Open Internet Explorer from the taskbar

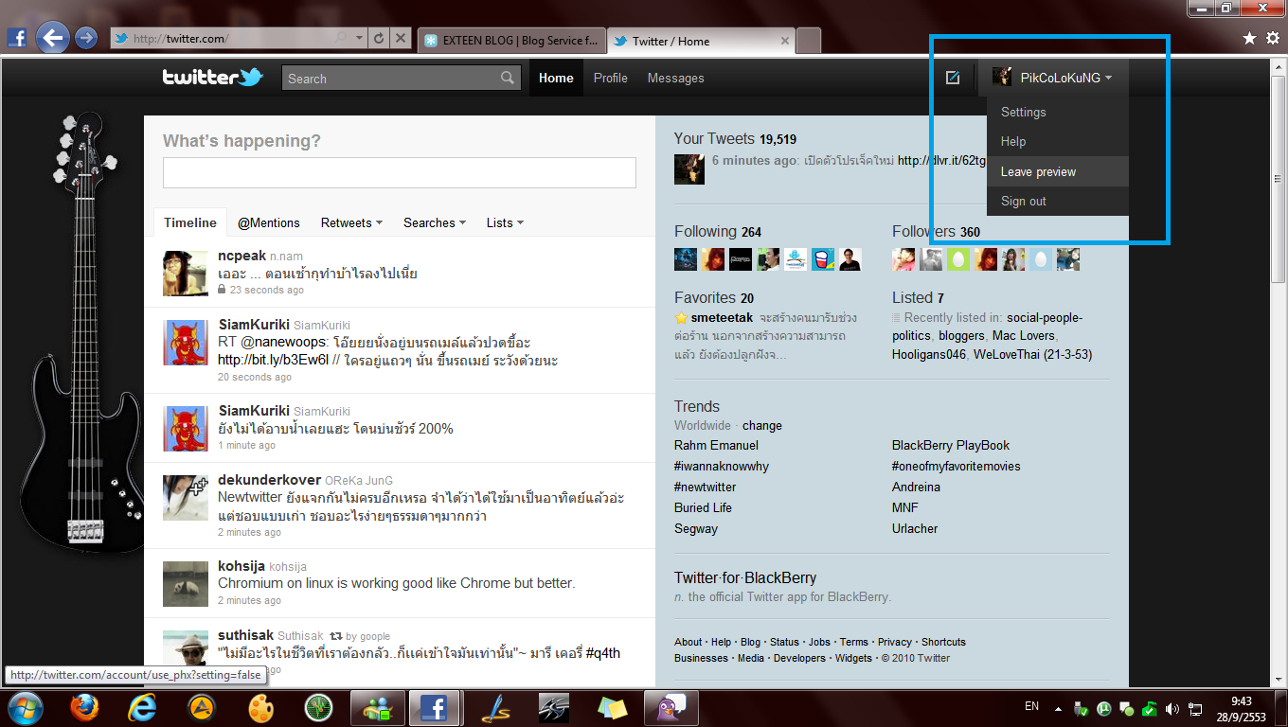(143, 707)
